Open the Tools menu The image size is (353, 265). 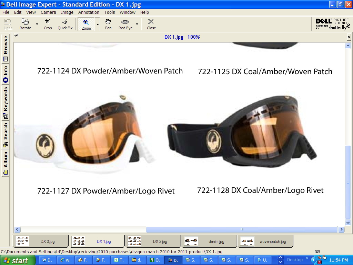pos(109,12)
